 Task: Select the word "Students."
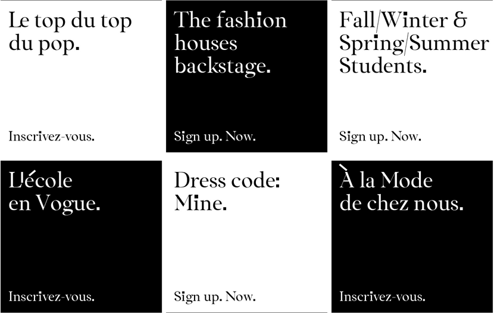(383, 65)
